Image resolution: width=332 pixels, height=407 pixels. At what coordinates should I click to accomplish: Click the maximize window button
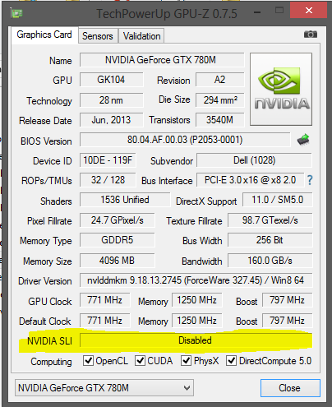point(279,11)
